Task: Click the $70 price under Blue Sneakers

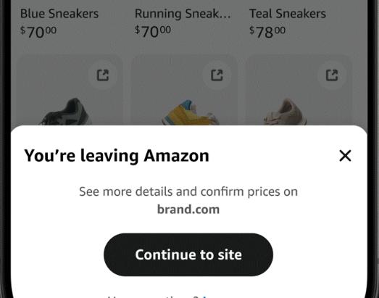Action: coord(38,32)
